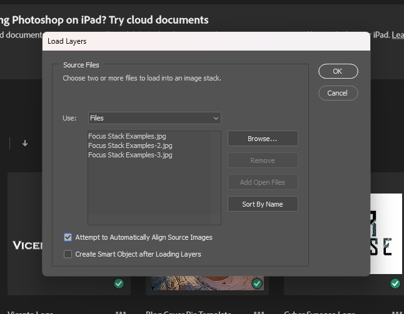Click Add Open Files button

click(263, 182)
